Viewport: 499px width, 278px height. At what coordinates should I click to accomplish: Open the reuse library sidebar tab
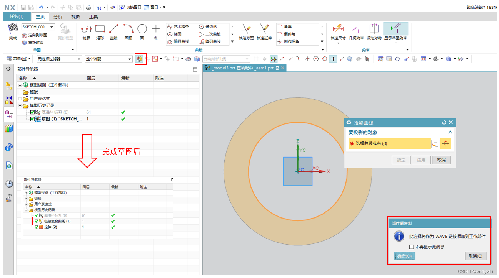pos(9,129)
